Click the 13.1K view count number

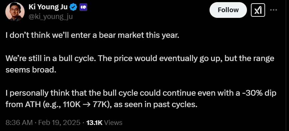tap(94, 122)
